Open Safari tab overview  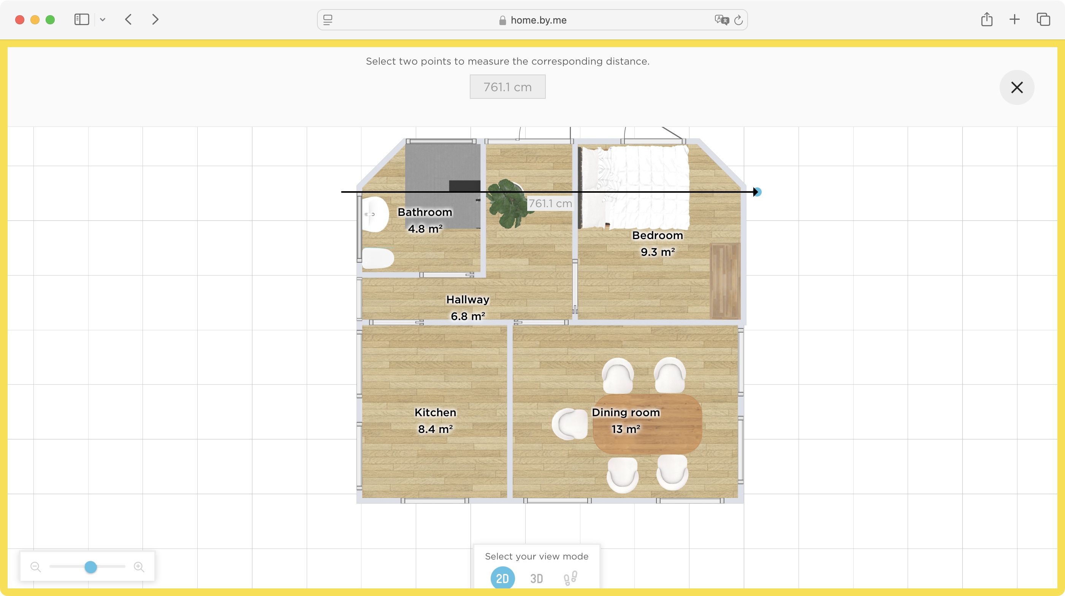click(x=1043, y=19)
